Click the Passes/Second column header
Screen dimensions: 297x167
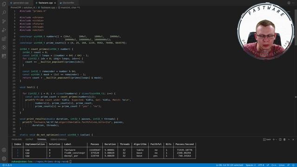[185, 144]
